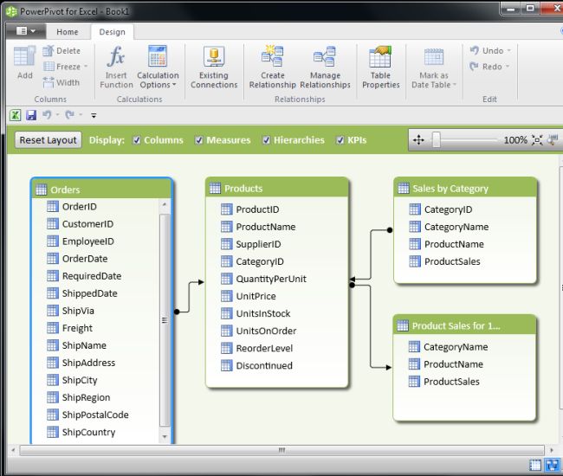Click horizontal scroll right arrow
563x476 pixels.
(552, 450)
